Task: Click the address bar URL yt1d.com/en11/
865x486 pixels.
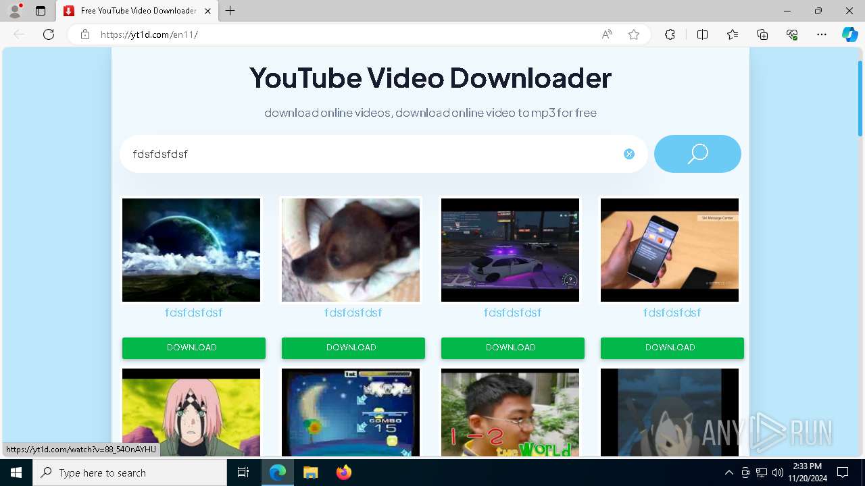Action: pos(149,34)
